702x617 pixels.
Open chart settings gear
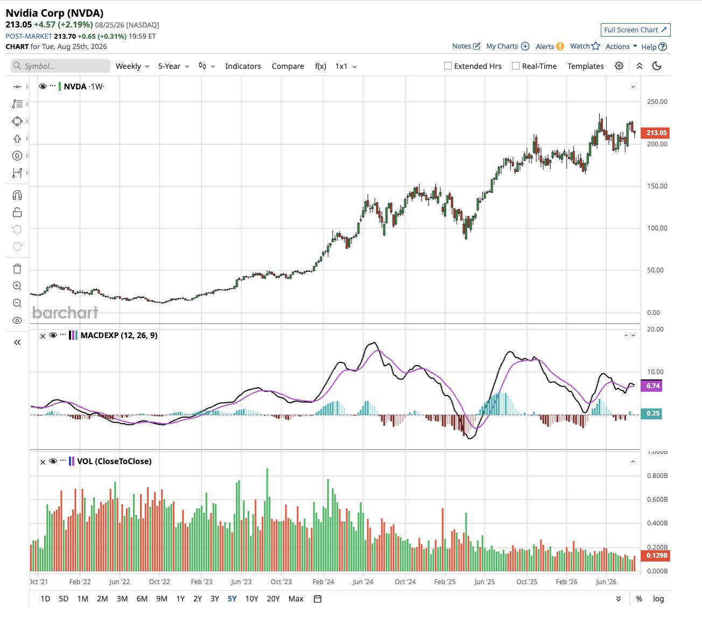click(619, 66)
